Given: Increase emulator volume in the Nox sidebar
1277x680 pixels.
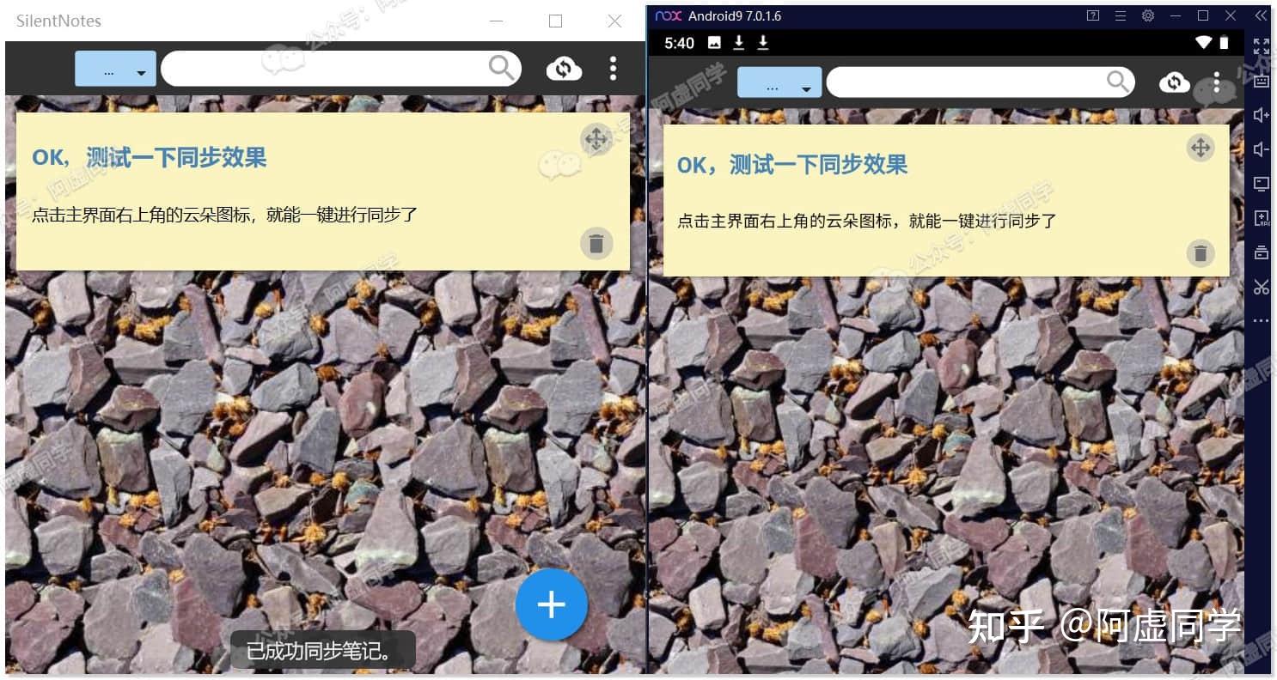Looking at the screenshot, I should point(1262,115).
